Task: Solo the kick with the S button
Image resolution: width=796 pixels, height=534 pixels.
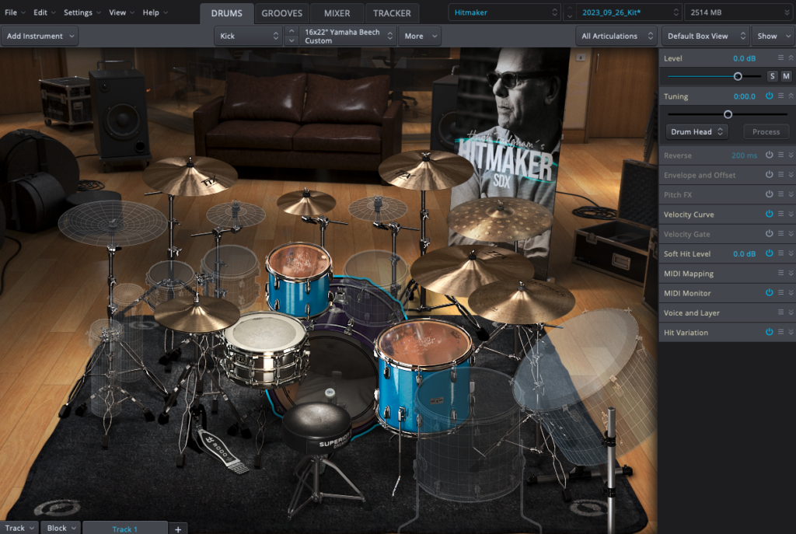Action: point(772,76)
